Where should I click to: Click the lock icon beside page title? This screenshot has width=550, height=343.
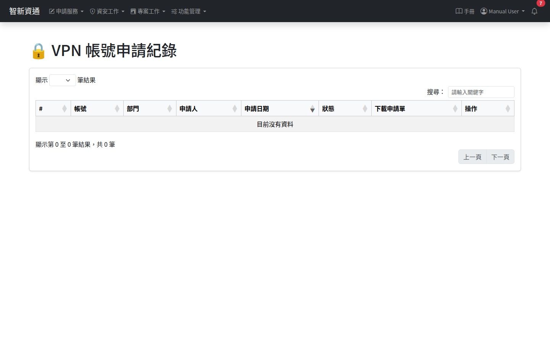(39, 51)
